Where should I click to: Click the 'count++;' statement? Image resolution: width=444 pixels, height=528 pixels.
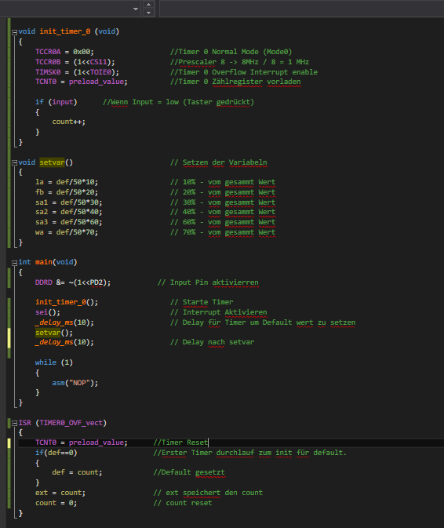(69, 122)
